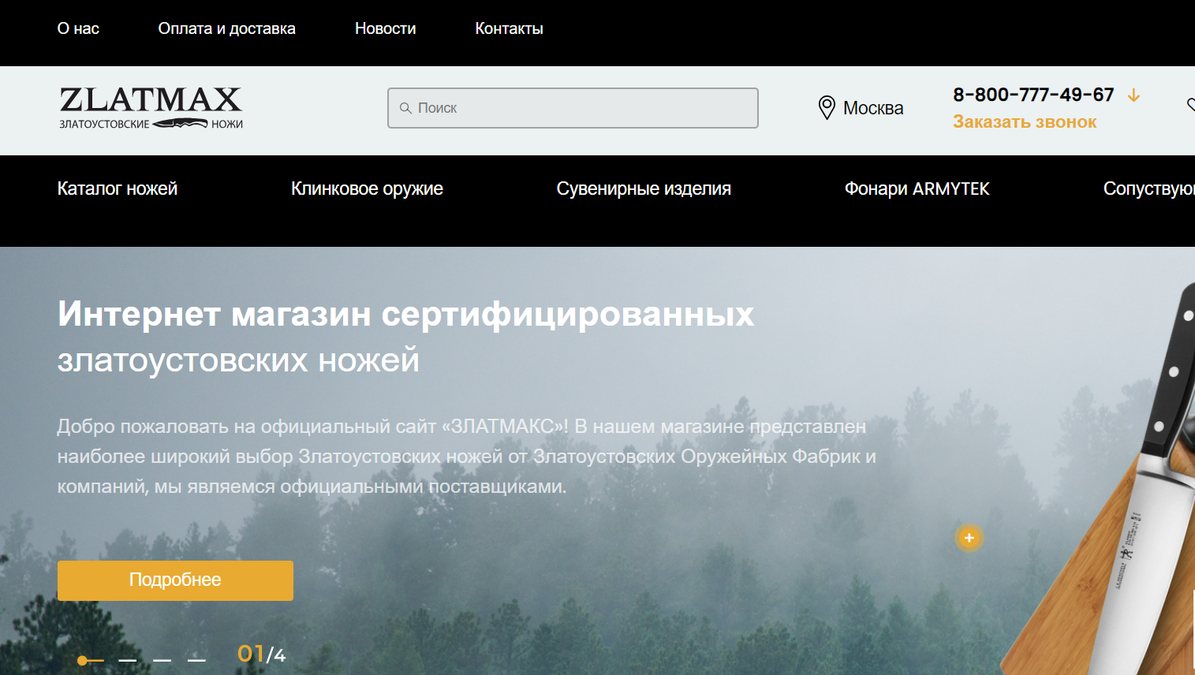1195x675 pixels.
Task: Browse Фонари ARMYTEK category
Action: pos(917,188)
